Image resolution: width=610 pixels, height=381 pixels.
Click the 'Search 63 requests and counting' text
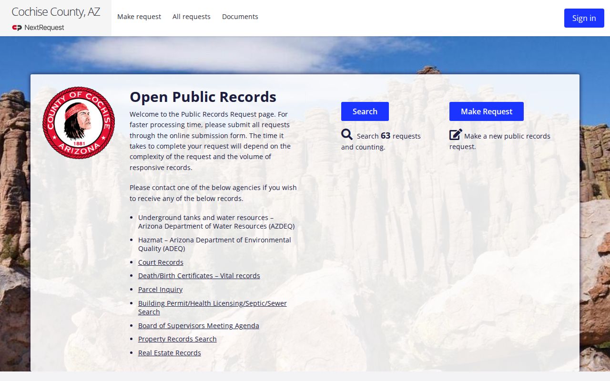click(x=381, y=141)
